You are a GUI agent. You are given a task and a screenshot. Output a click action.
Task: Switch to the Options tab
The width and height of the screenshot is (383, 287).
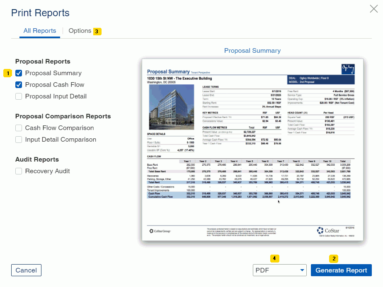(80, 31)
